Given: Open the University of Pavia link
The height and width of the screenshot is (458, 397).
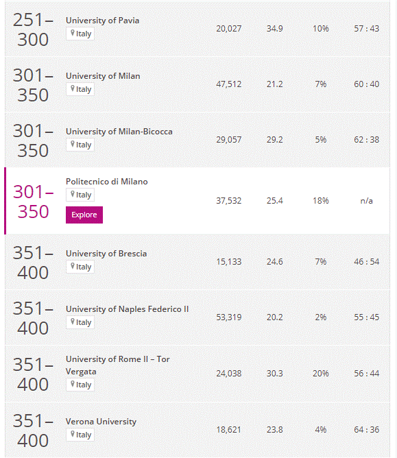Looking at the screenshot, I should coord(103,21).
